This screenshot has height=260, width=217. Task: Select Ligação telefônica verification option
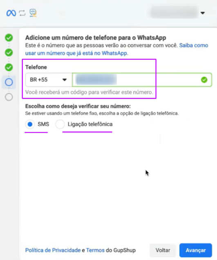click(x=60, y=124)
